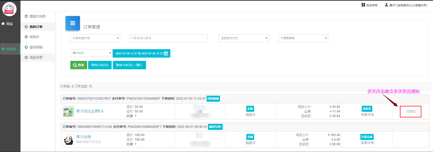The width and height of the screenshot is (433, 152).
Task: Click the 导出 EXCEL button
Action: (100, 65)
